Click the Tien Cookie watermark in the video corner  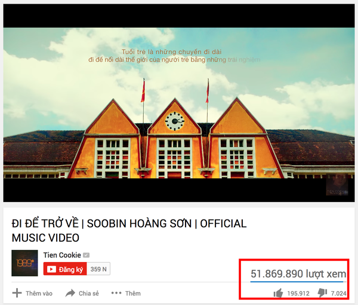pyautogui.click(x=337, y=184)
